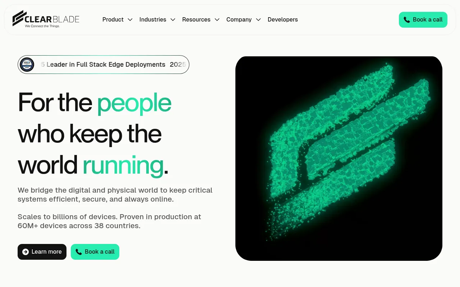This screenshot has height=287, width=460.
Task: Open the Company menu
Action: point(239,20)
